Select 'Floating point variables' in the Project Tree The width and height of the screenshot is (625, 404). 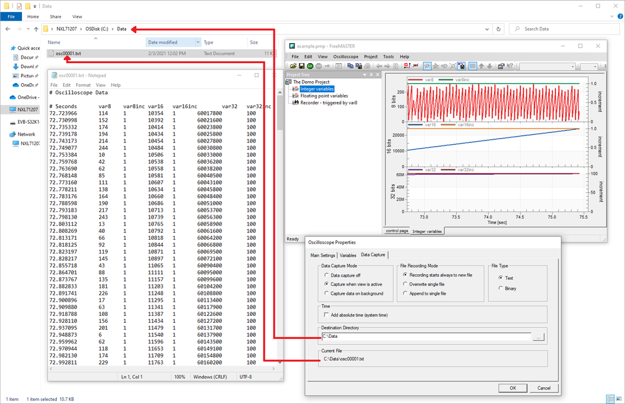[324, 96]
